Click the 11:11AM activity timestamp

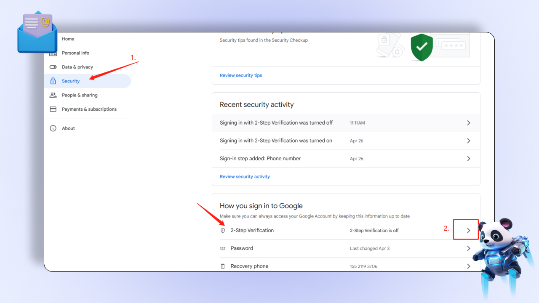click(x=358, y=123)
